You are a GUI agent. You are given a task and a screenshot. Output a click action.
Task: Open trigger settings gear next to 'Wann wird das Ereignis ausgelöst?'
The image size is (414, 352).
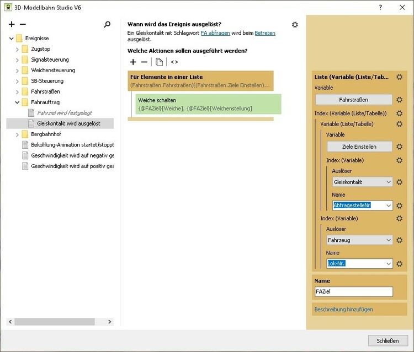tap(295, 25)
